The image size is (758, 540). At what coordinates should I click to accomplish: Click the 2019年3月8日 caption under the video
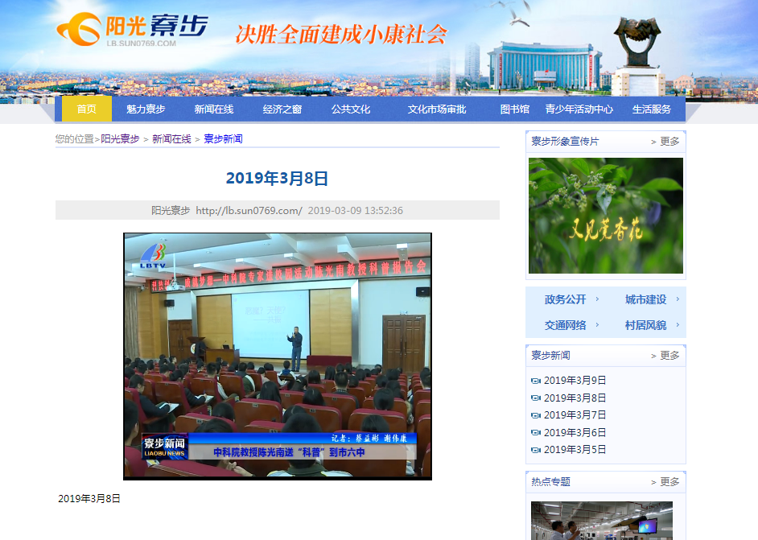pyautogui.click(x=89, y=498)
